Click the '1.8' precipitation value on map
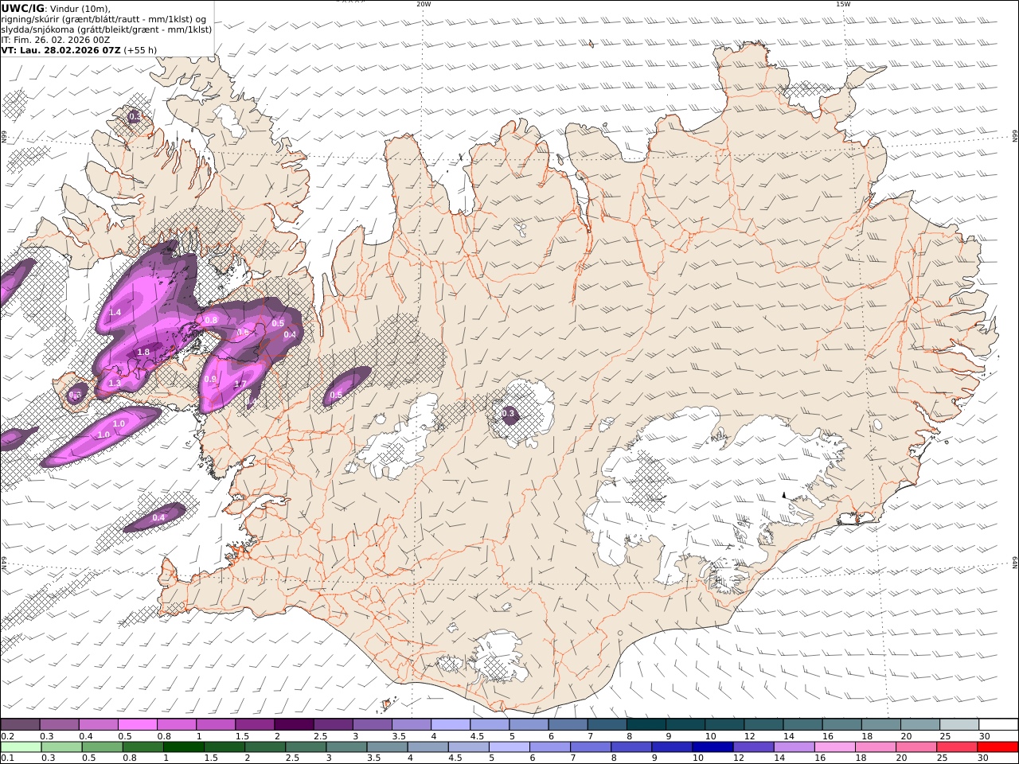Screen dimensions: 1019x764 (x=143, y=352)
